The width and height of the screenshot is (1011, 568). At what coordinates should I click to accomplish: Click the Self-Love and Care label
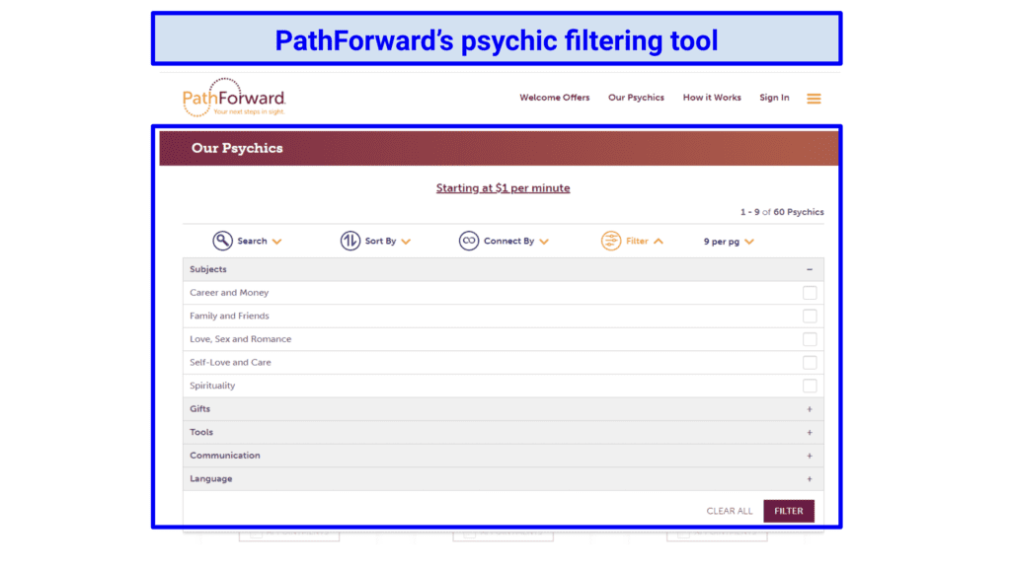coord(230,362)
